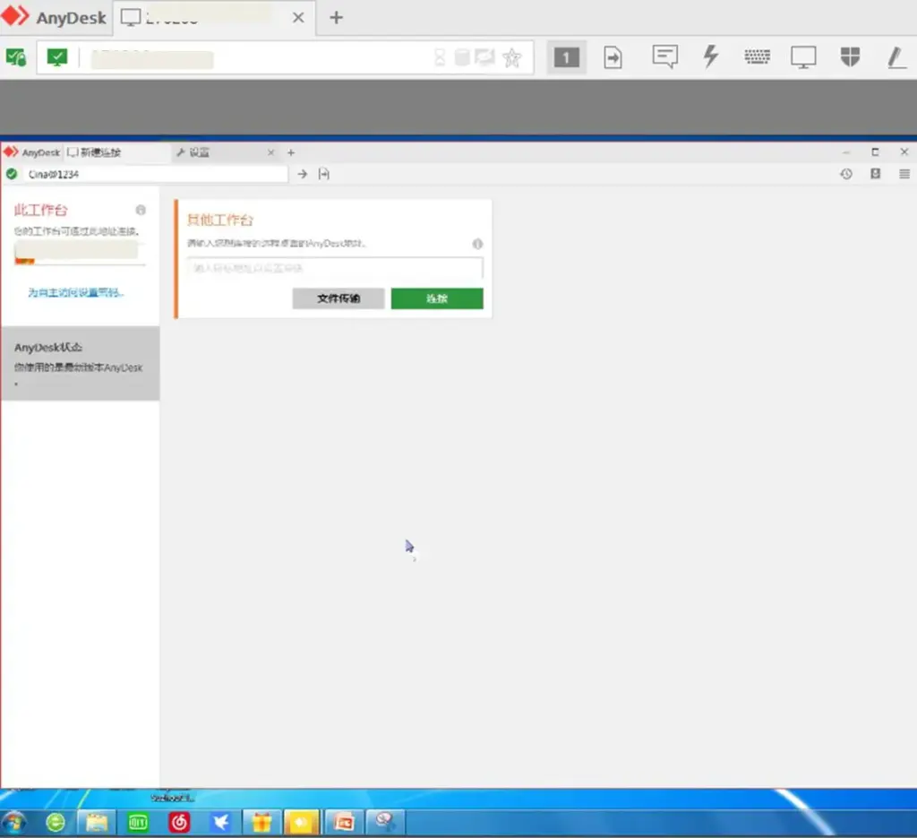This screenshot has width=917, height=838.
Task: Open the set-password link under 此工作台
Action: 76,292
